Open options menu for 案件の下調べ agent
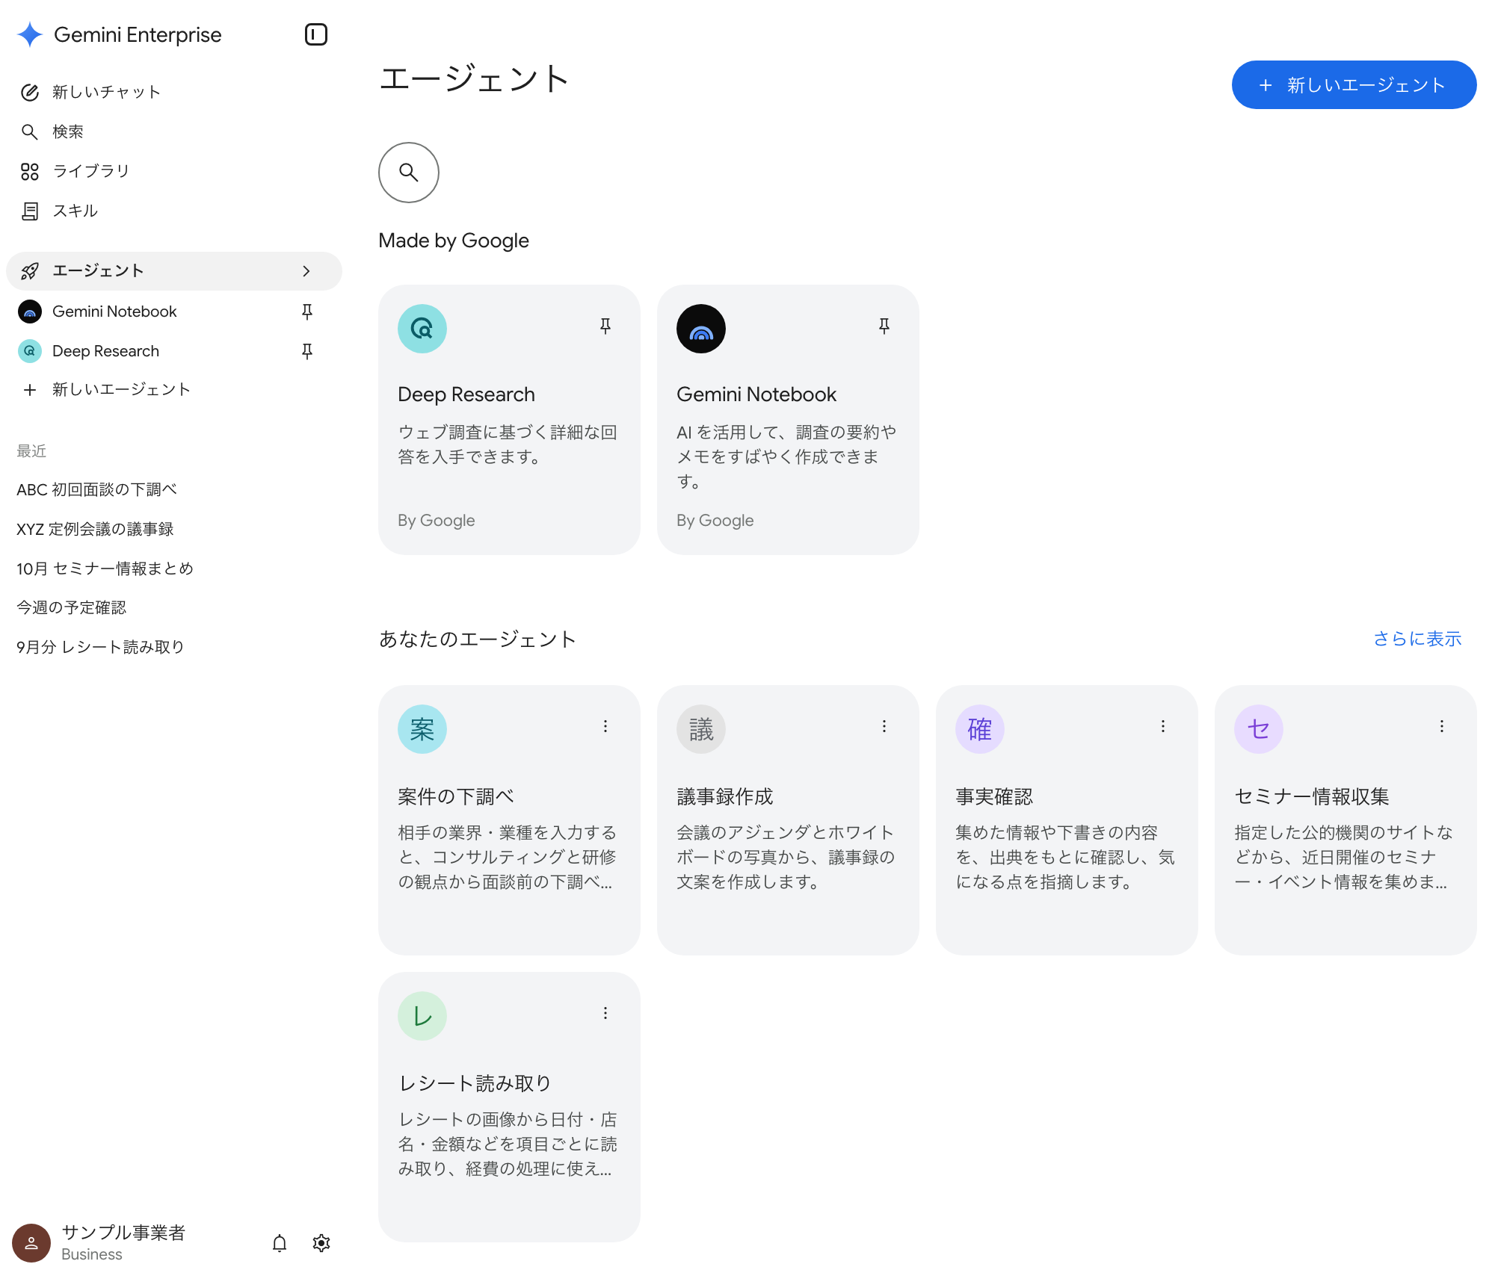1495x1270 pixels. click(x=605, y=726)
